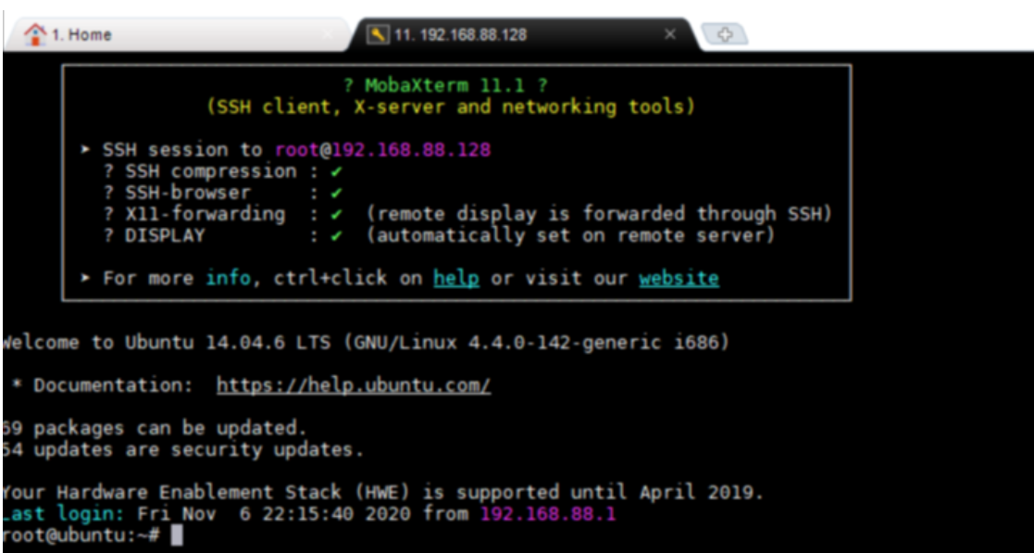
Task: Click the DISPLAY green checkmark
Action: click(336, 235)
